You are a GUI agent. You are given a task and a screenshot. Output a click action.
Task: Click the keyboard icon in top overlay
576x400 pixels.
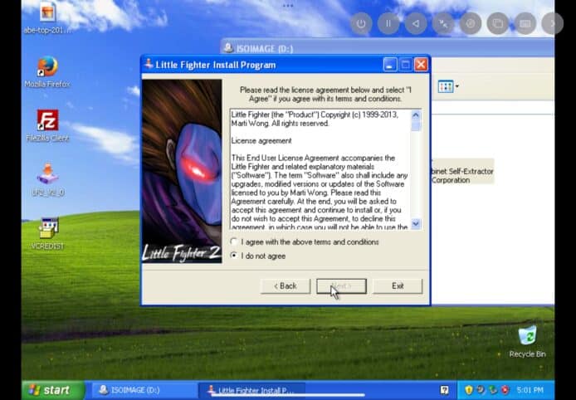[525, 23]
